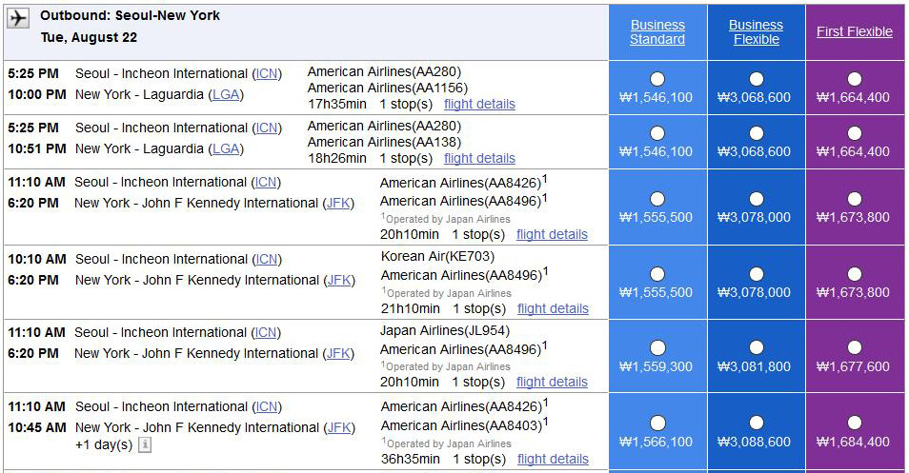Click the "Japan Airlines(JL954)" flight text

(x=445, y=330)
